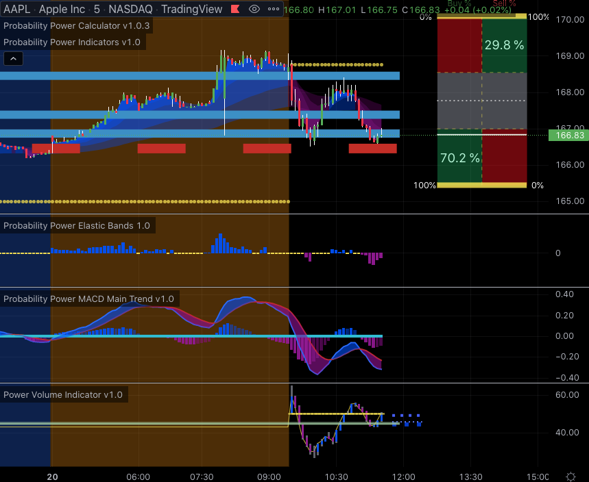Click the date 20 marker on time axis
This screenshot has width=589, height=482.
click(51, 477)
